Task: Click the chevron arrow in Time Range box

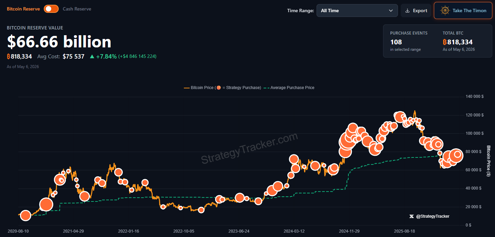Action: pyautogui.click(x=391, y=10)
